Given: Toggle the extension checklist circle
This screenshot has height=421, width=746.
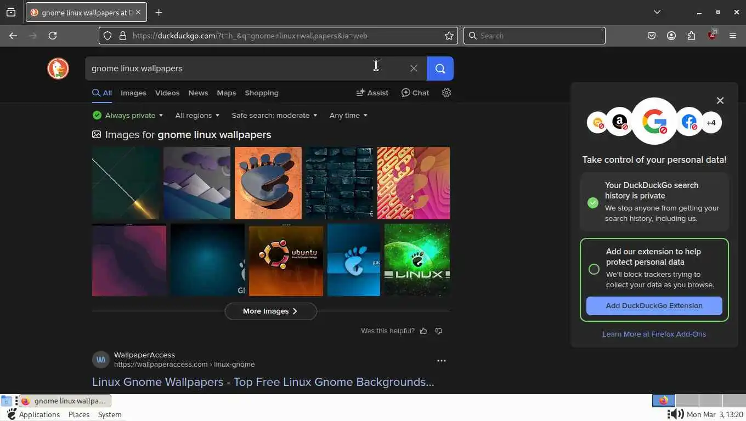Looking at the screenshot, I should coord(594,269).
